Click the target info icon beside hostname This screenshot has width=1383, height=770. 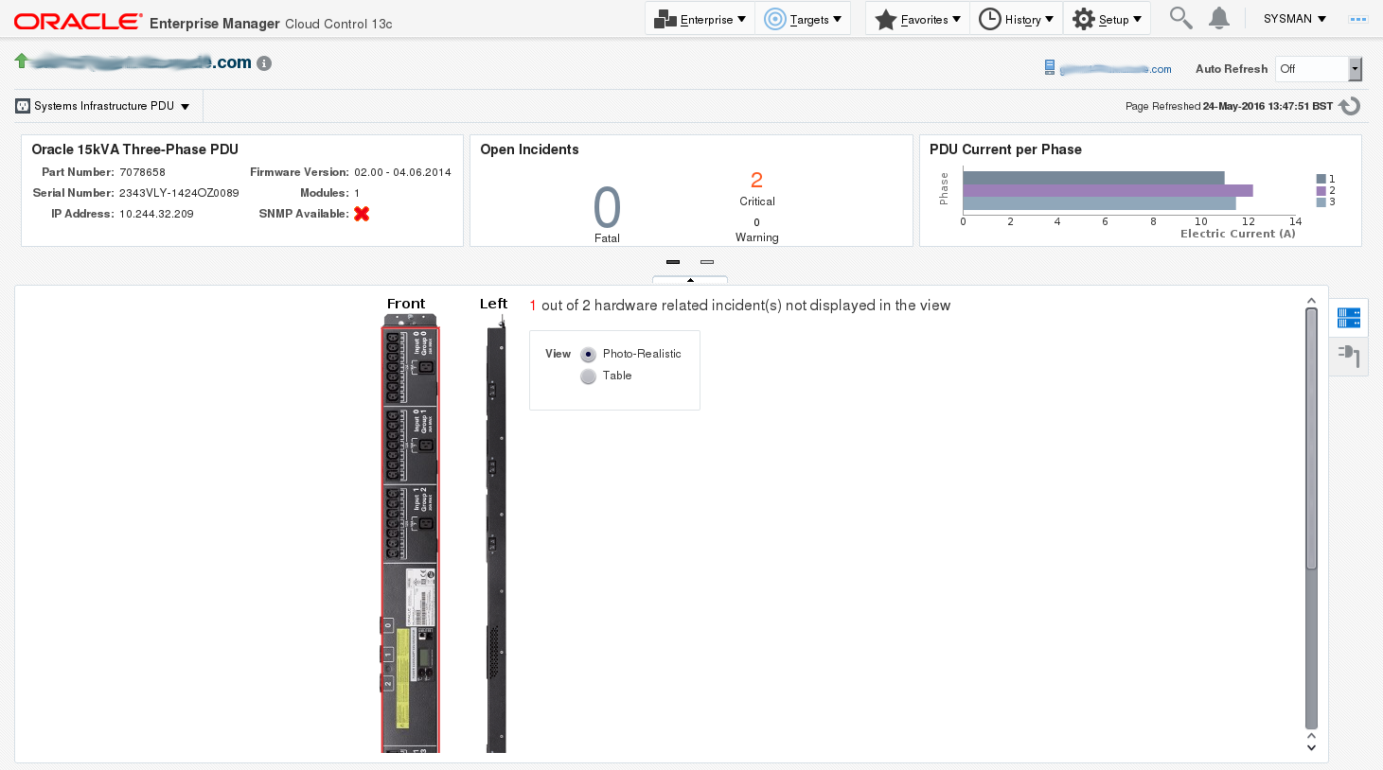pyautogui.click(x=264, y=63)
